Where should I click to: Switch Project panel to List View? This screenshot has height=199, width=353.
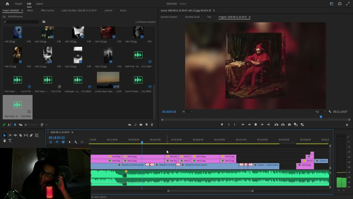point(9,125)
